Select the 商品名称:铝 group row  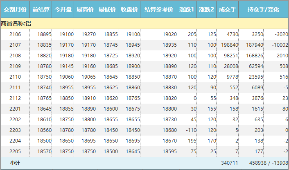16,23
